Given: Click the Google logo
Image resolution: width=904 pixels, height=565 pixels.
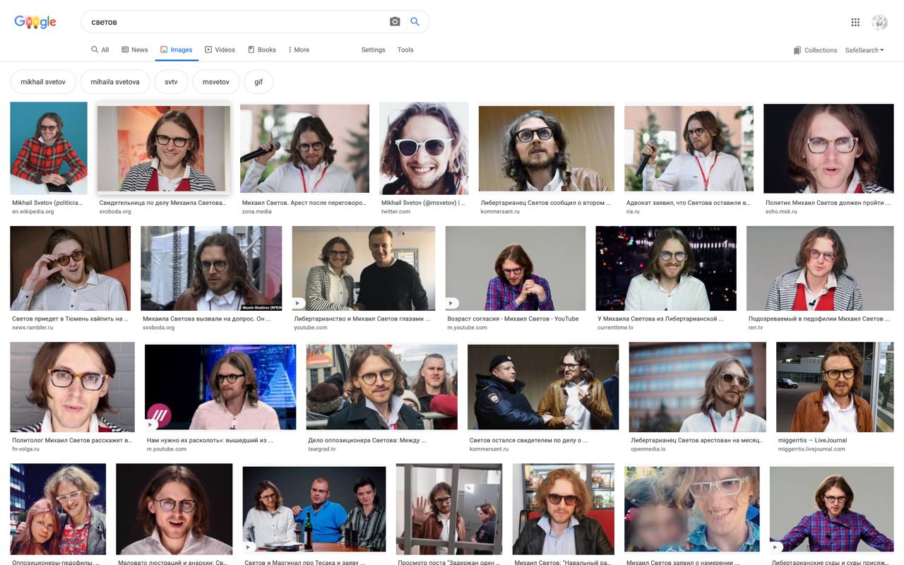Looking at the screenshot, I should pos(35,22).
